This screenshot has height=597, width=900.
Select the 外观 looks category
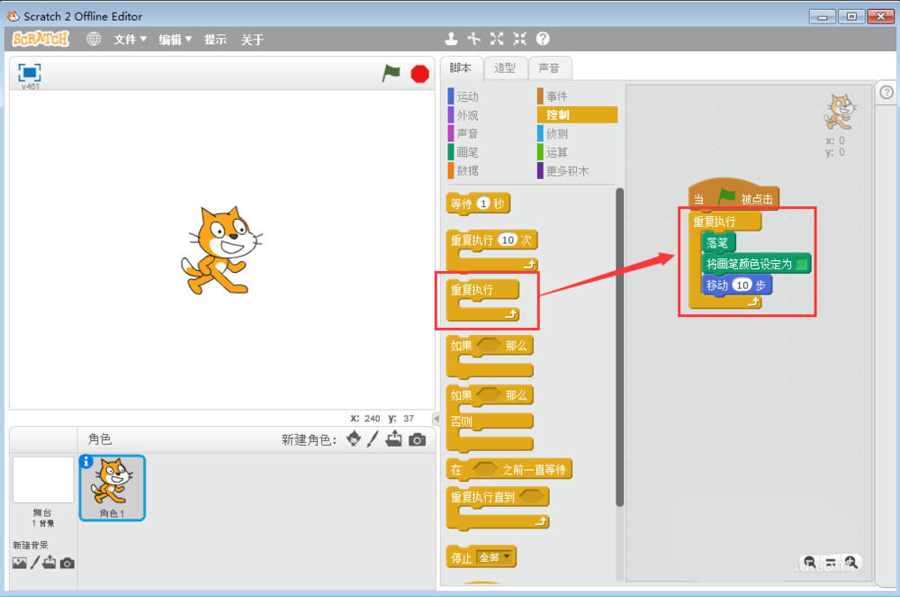coord(463,115)
